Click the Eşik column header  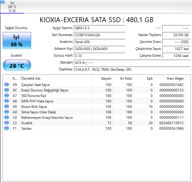144,78
